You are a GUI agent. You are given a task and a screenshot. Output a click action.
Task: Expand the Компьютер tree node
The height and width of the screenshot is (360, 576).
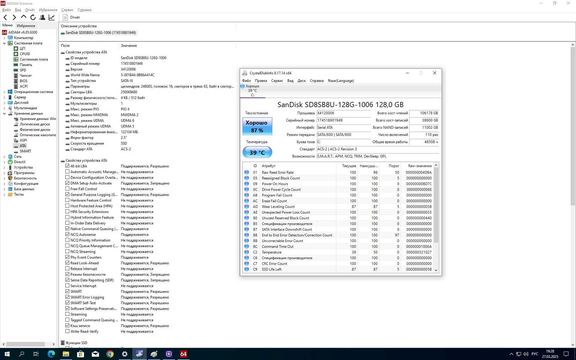click(4, 38)
